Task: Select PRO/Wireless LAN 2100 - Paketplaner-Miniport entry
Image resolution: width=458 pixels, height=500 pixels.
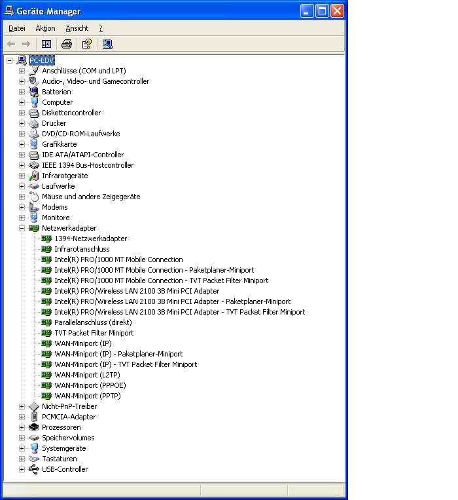Action: [x=173, y=301]
